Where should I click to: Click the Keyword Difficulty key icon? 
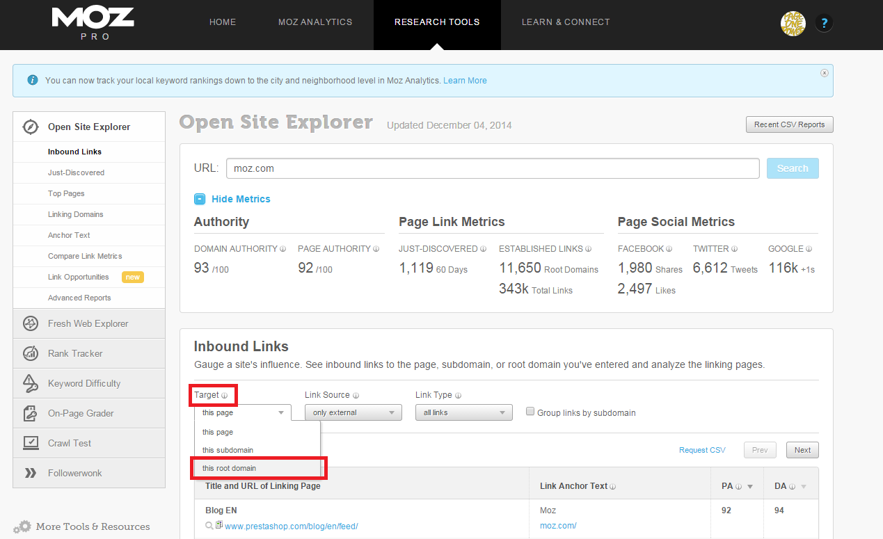pyautogui.click(x=31, y=383)
